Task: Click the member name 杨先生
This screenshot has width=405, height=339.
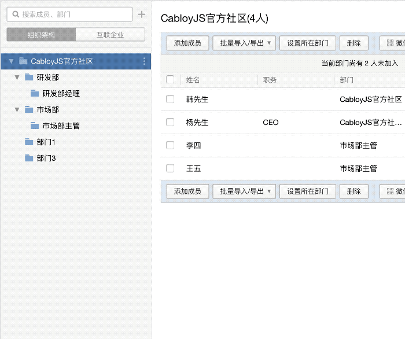Action: pos(197,122)
